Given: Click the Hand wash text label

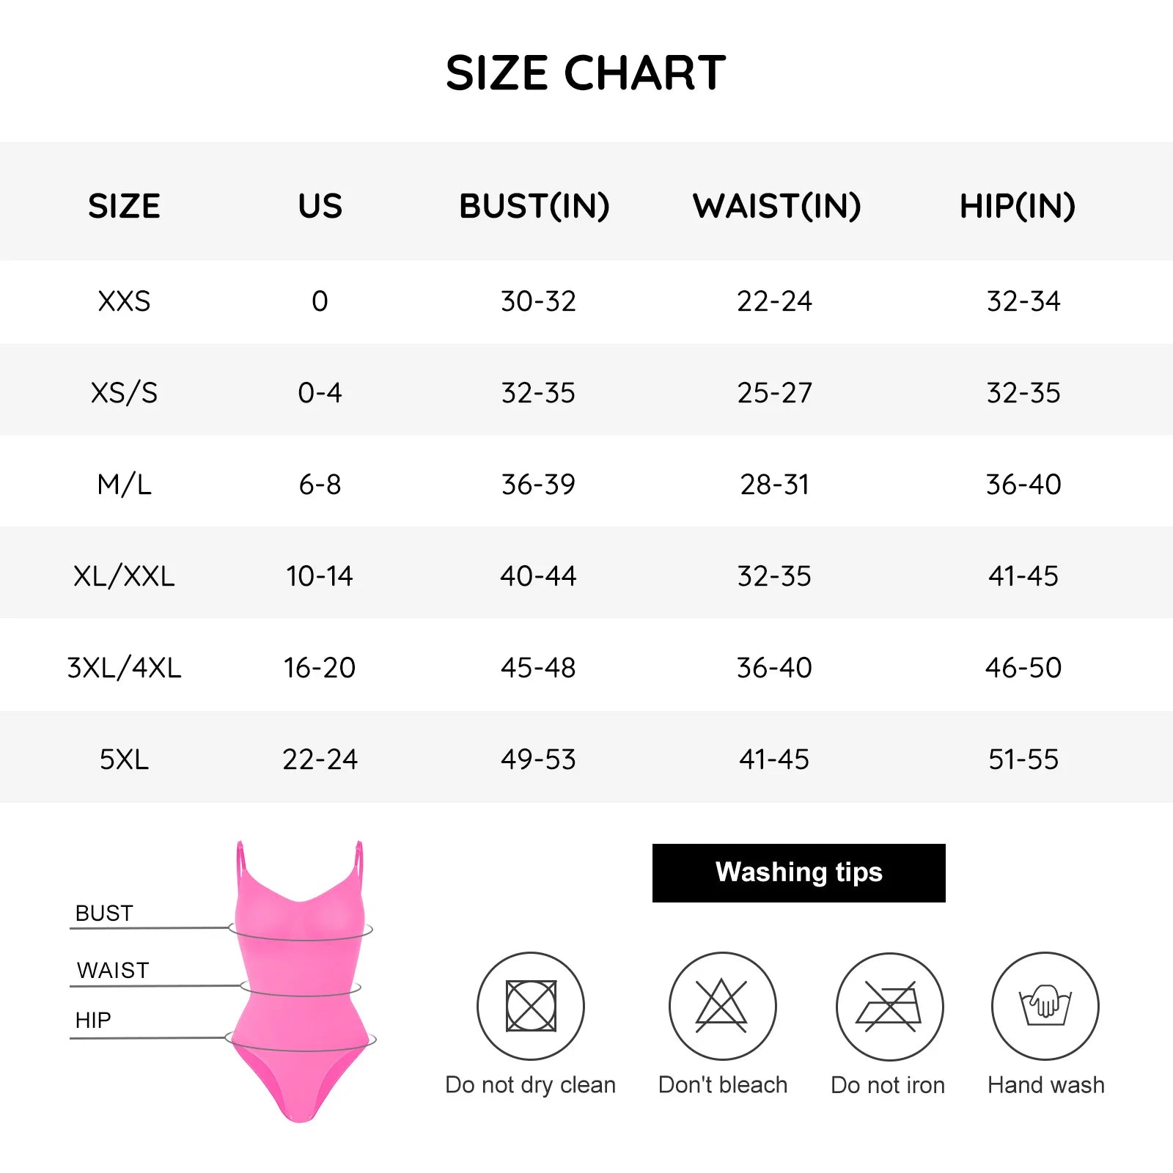Looking at the screenshot, I should pyautogui.click(x=1045, y=1085).
